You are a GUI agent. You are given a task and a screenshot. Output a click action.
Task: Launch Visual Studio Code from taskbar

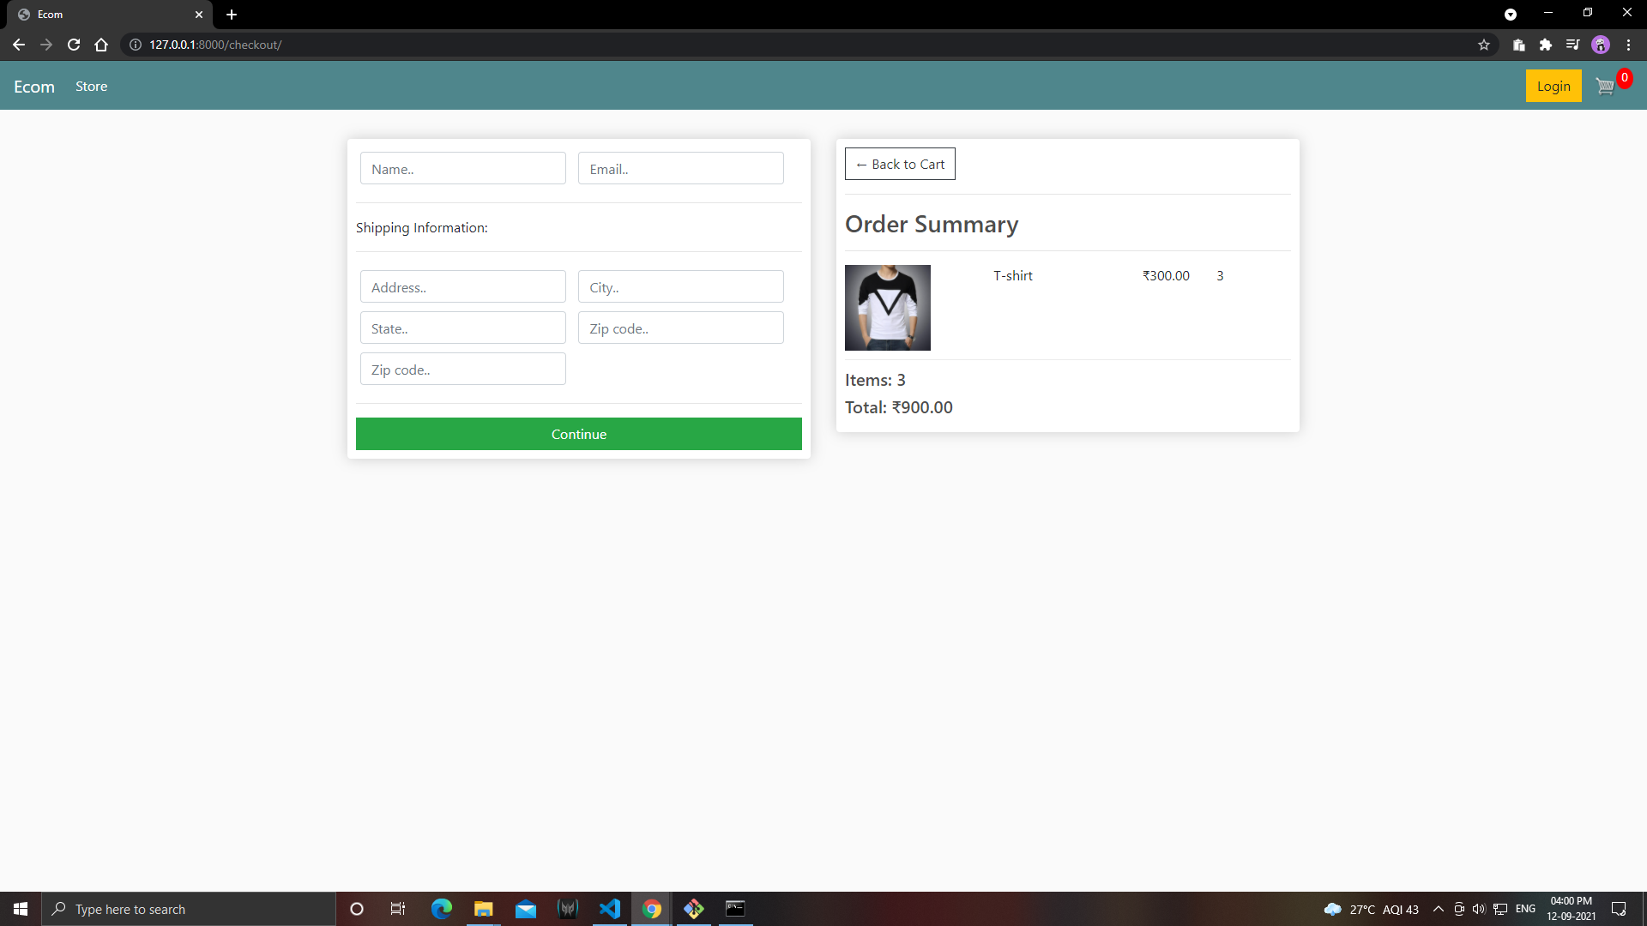(x=610, y=909)
